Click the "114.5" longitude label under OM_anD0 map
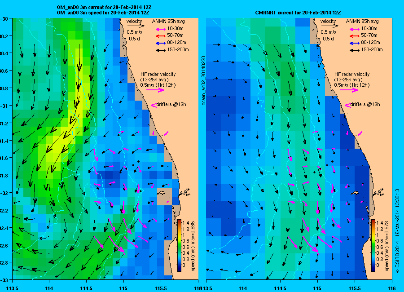404x292 pixels. (x=86, y=288)
